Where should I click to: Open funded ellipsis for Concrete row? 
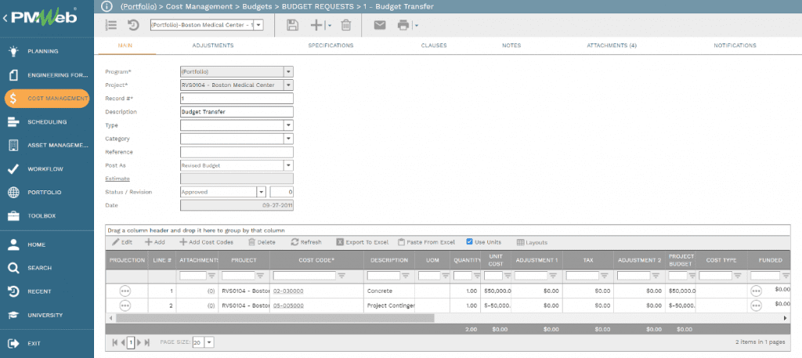756,291
